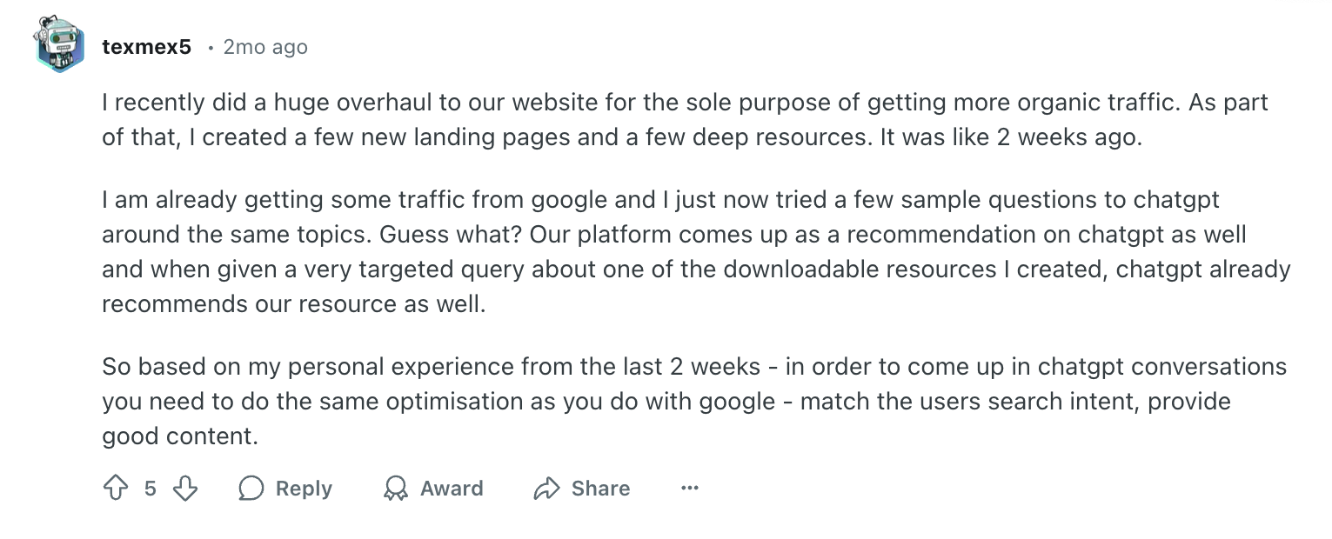Click the vote count number 5

pos(151,489)
